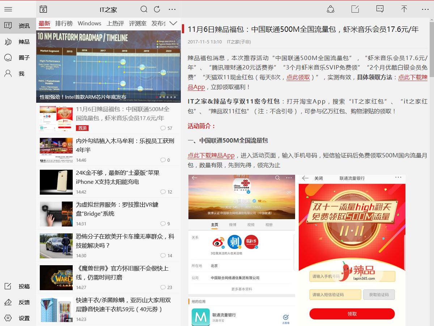Open the calendar date icon showing 6

click(43, 9)
